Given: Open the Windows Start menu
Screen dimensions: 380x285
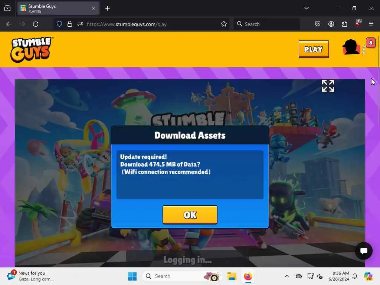Looking at the screenshot, I should tap(132, 276).
